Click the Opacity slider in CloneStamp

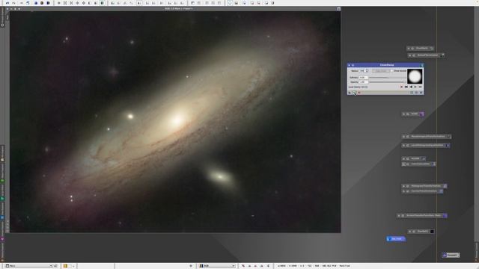pos(388,82)
